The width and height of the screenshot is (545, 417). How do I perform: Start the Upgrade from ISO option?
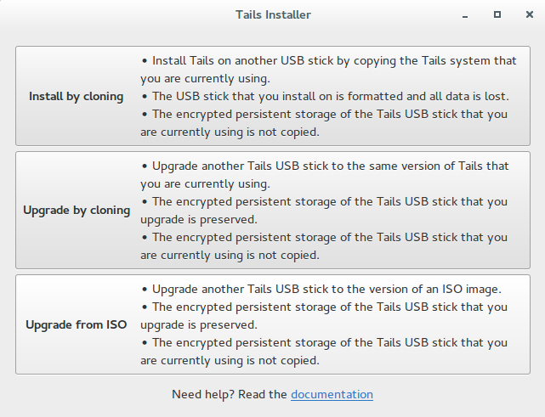point(76,324)
